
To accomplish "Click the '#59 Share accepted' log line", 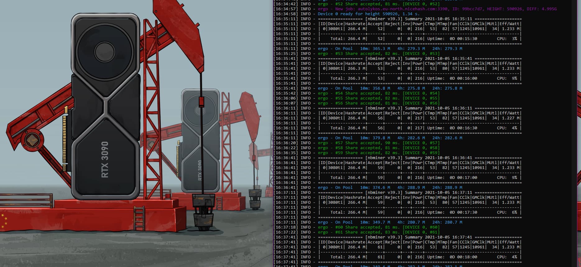I will pyautogui.click(x=357, y=153).
